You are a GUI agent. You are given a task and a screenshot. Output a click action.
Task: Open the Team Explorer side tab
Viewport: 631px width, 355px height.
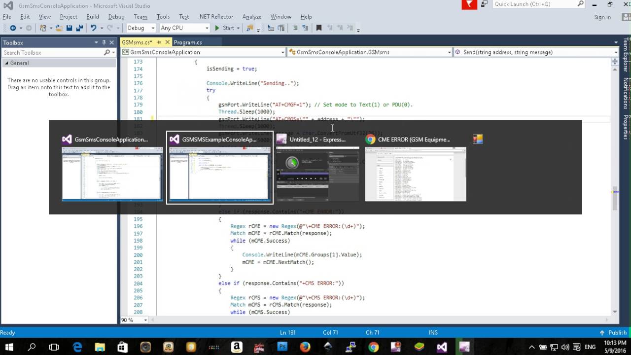coord(626,55)
